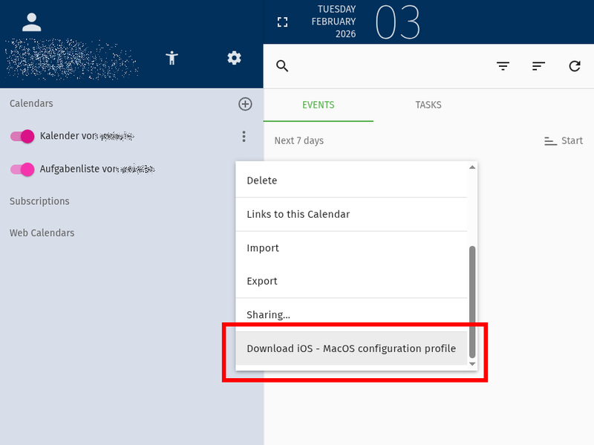Enter fullscreen view via the expand icon
The image size is (594, 445).
(282, 22)
